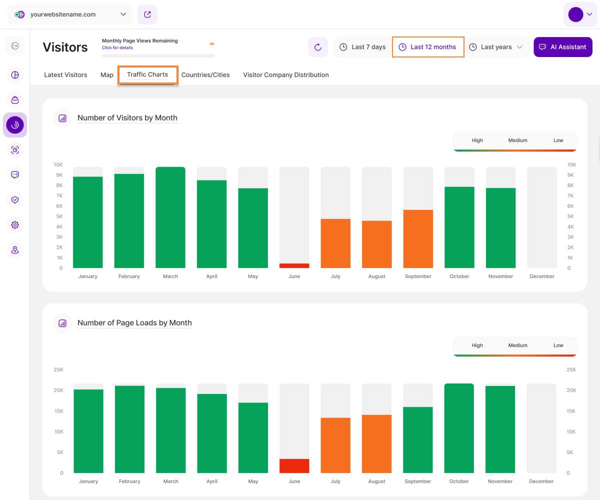Launch the AI Assistant
Viewport: 600px width, 500px height.
pos(562,47)
